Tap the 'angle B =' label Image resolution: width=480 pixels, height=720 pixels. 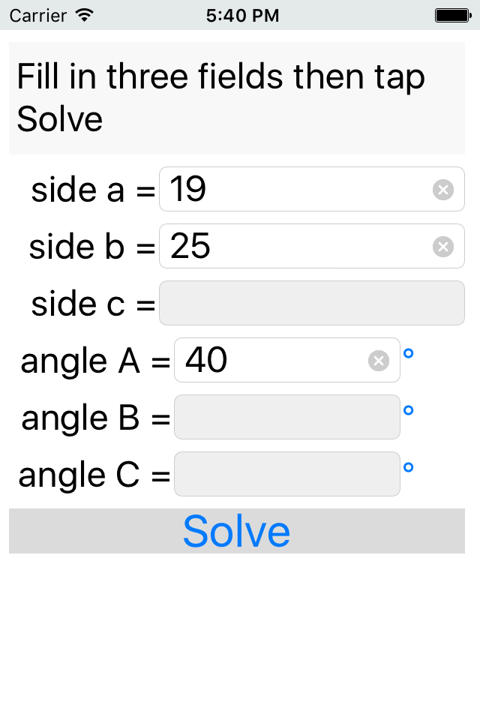click(95, 418)
